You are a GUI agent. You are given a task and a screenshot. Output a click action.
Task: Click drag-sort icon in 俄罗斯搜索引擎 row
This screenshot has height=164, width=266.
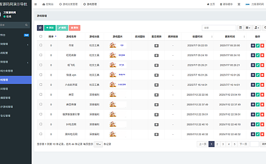(x=253, y=114)
